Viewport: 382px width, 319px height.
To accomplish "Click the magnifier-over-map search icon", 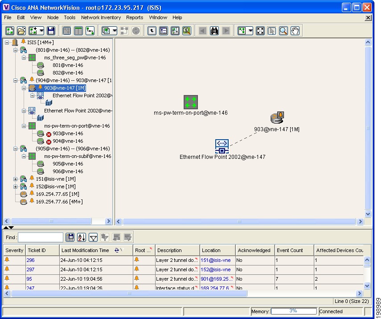I will (x=187, y=31).
